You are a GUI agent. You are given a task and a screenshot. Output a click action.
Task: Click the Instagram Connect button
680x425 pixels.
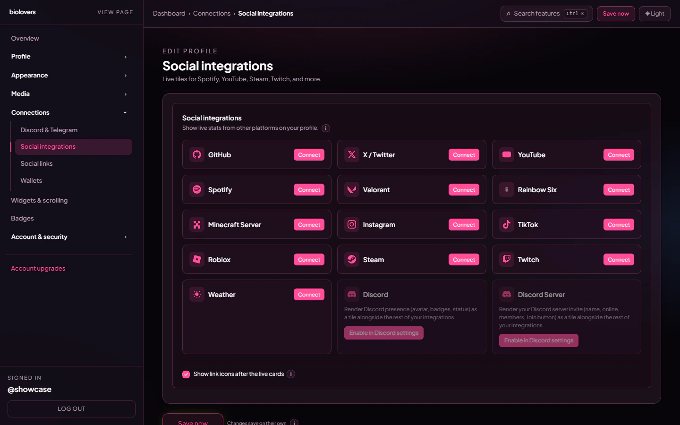coord(464,224)
